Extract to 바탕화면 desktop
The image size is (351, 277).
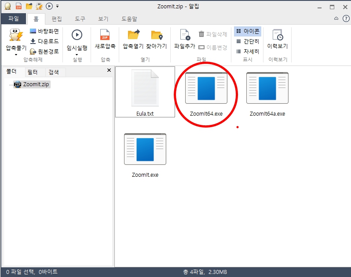(44, 31)
